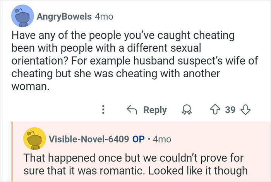Open Visible-Novel-6409's yellow avatar

point(33,139)
